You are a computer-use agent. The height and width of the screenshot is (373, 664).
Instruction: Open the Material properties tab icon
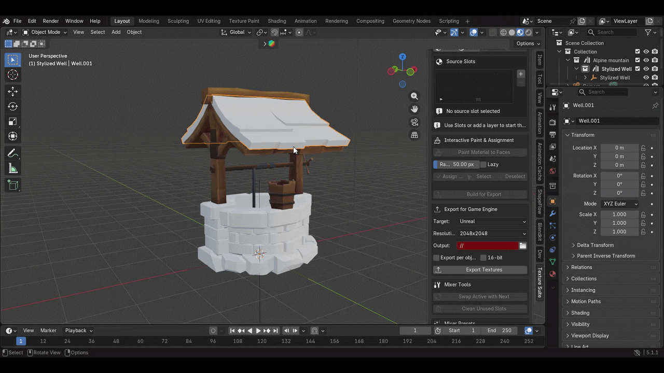pyautogui.click(x=552, y=274)
